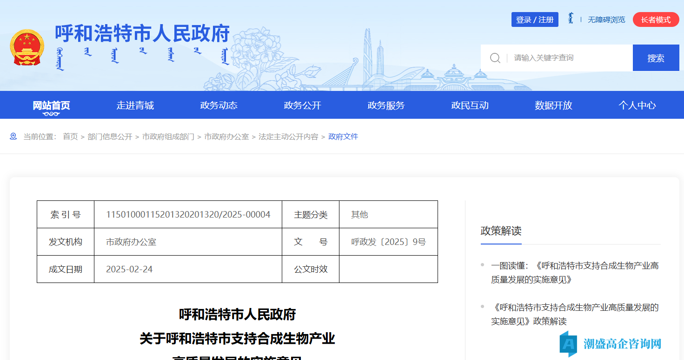This screenshot has width=684, height=360.
Task: Open the 走进青城 menu item
Action: [135, 105]
